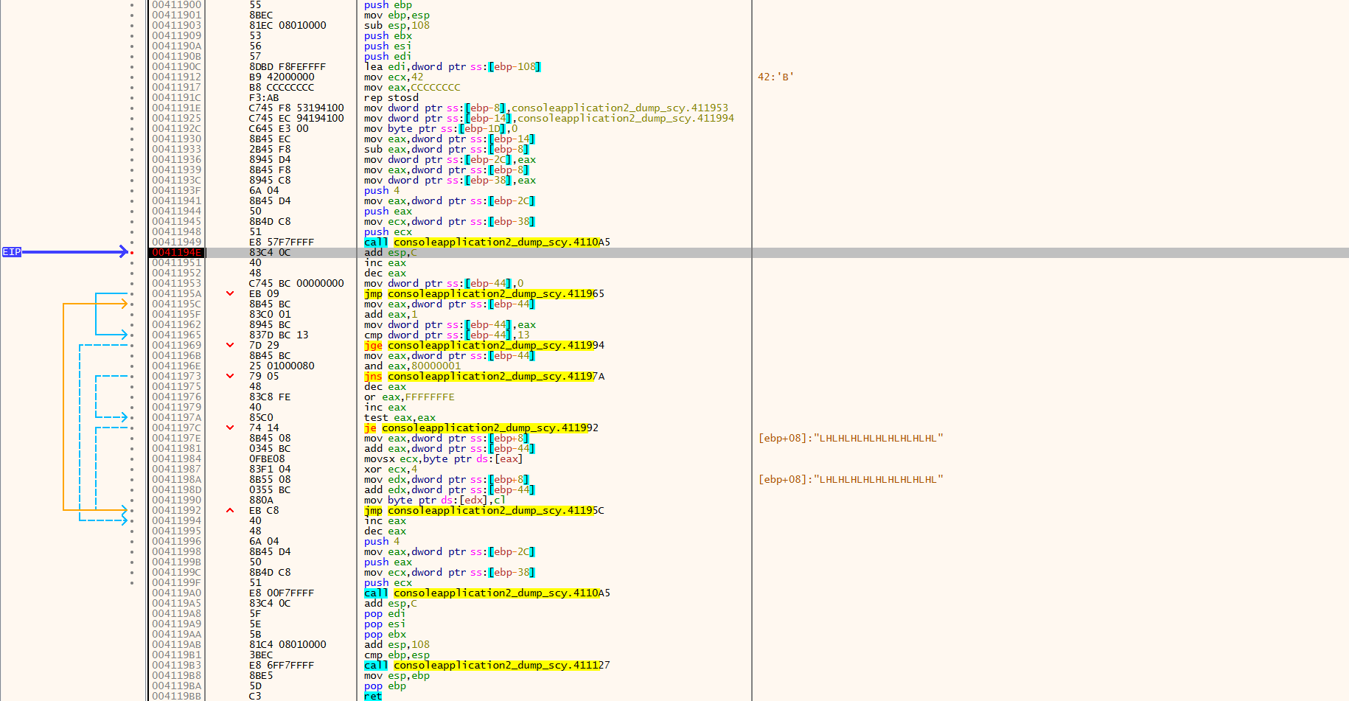Toggle the red breakpoint dot at 0041194E
The height and width of the screenshot is (701, 1349).
tap(133, 252)
